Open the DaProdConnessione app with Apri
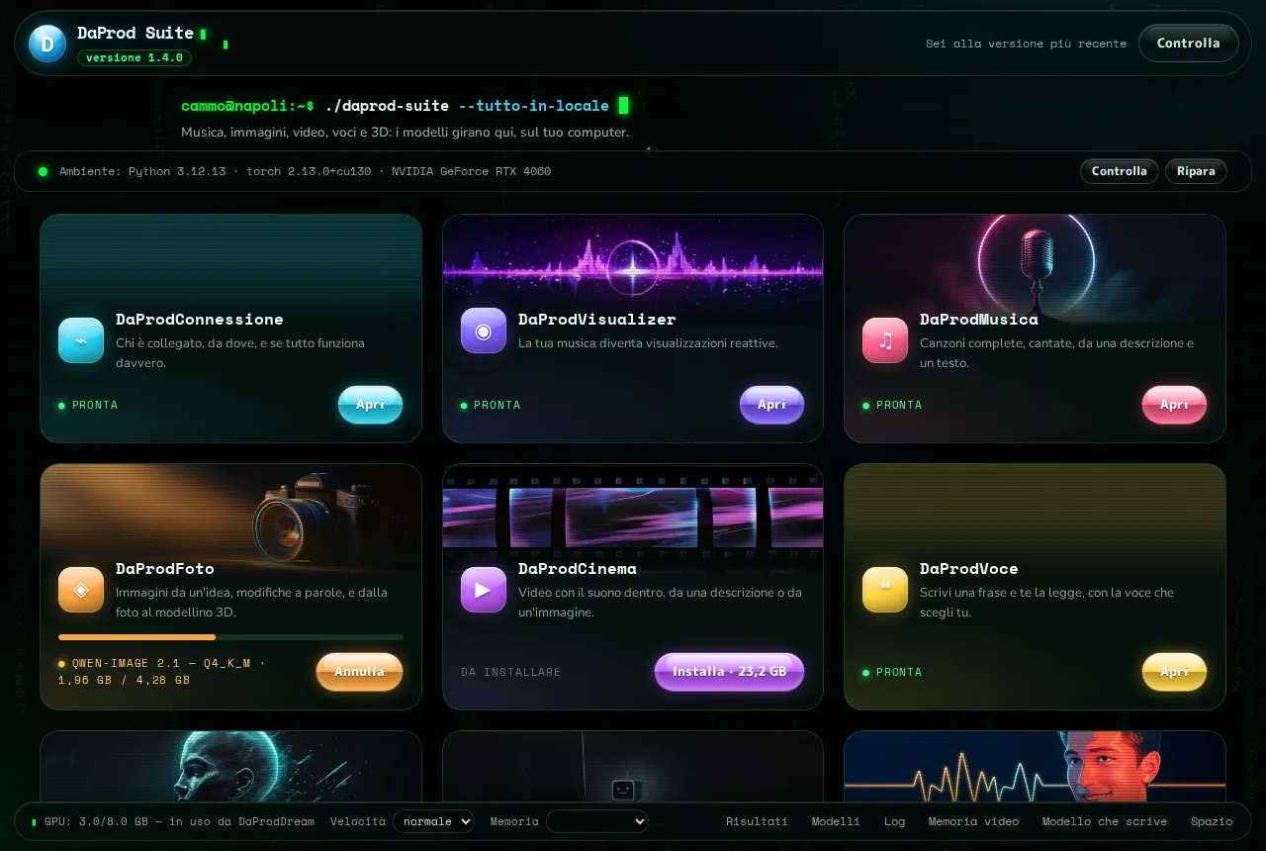 370,405
